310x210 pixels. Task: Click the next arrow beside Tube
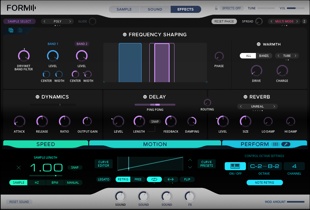[296, 56]
